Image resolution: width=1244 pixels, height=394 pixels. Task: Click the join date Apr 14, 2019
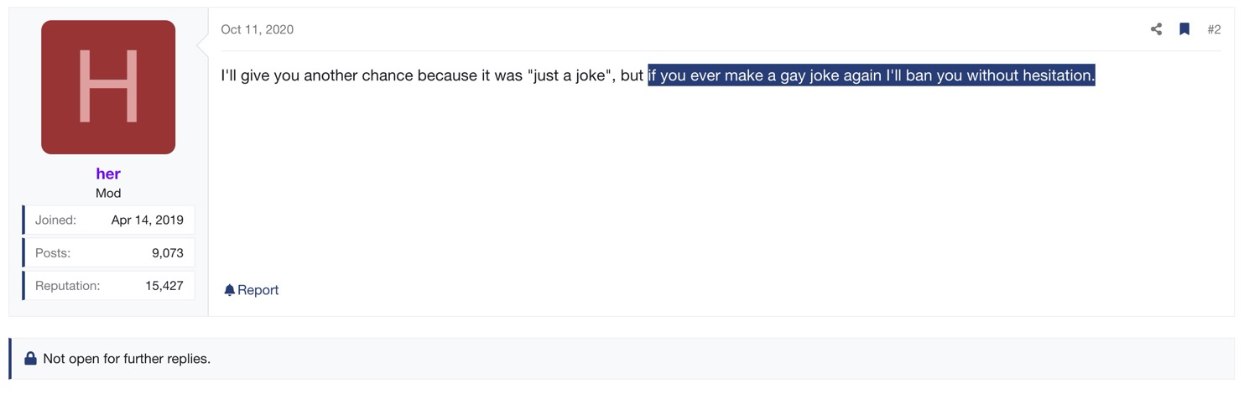coord(147,220)
